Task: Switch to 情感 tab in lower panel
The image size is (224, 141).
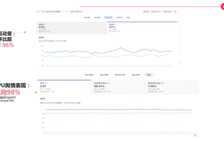Action: pos(149,75)
